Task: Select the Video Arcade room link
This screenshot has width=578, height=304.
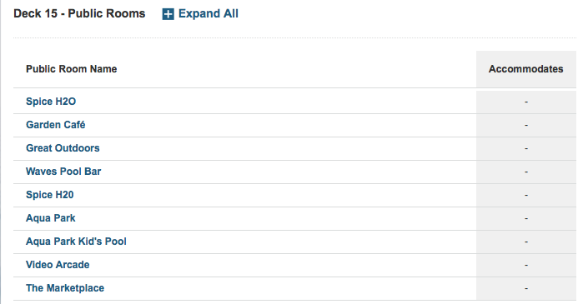Action: [x=58, y=265]
